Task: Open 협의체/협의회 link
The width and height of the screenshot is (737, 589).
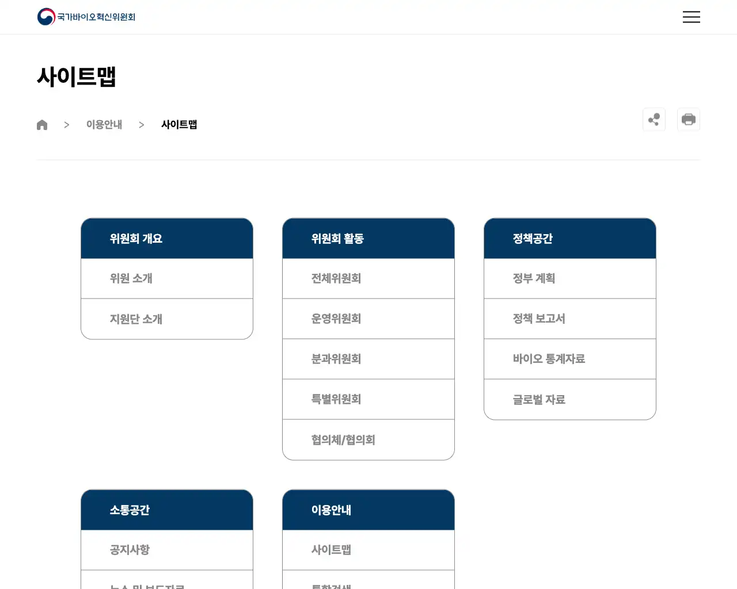Action: pos(368,440)
